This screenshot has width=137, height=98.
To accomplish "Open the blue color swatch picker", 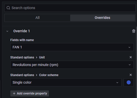I will (x=129, y=82).
